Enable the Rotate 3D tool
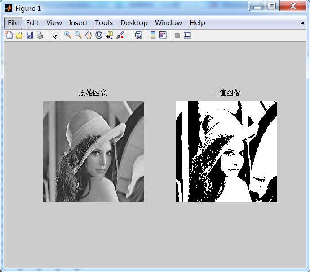Image resolution: width=310 pixels, height=272 pixels. pyautogui.click(x=99, y=35)
